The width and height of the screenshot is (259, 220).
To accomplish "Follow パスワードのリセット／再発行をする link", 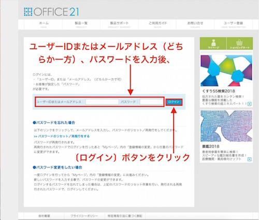I will [62, 136].
